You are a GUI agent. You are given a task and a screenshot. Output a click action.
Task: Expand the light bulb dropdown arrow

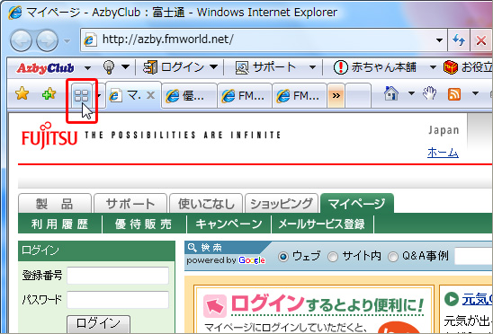[125, 66]
